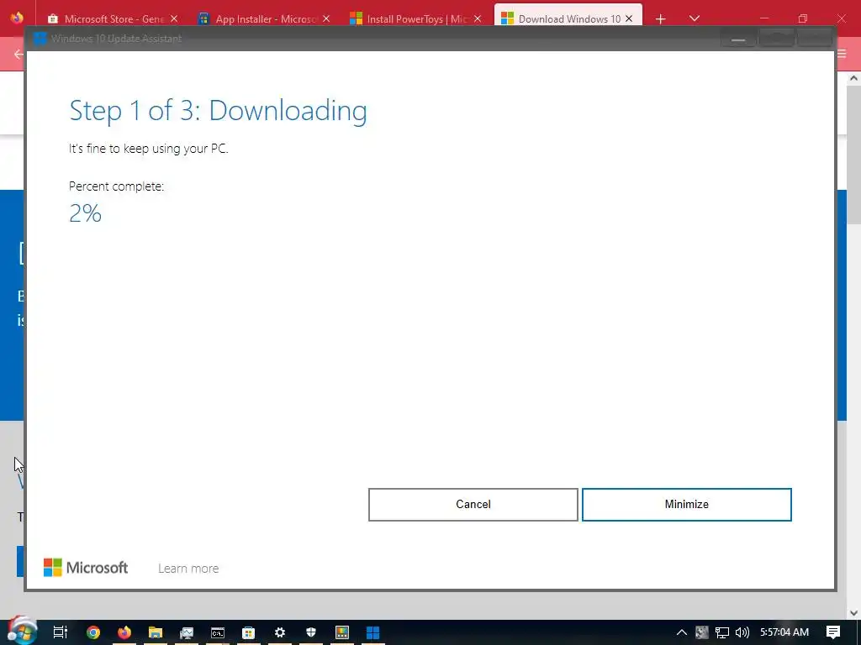Show hidden system tray icons
The height and width of the screenshot is (645, 861).
click(x=681, y=632)
